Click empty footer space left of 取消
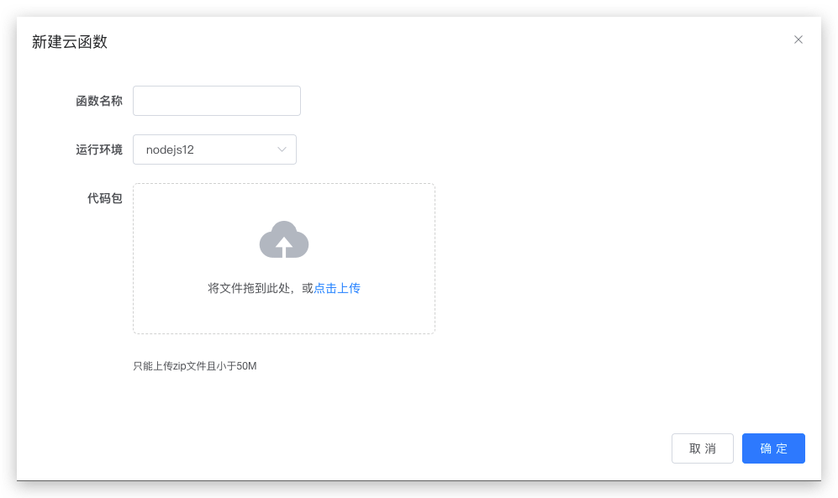Image resolution: width=838 pixels, height=498 pixels. pos(336,448)
